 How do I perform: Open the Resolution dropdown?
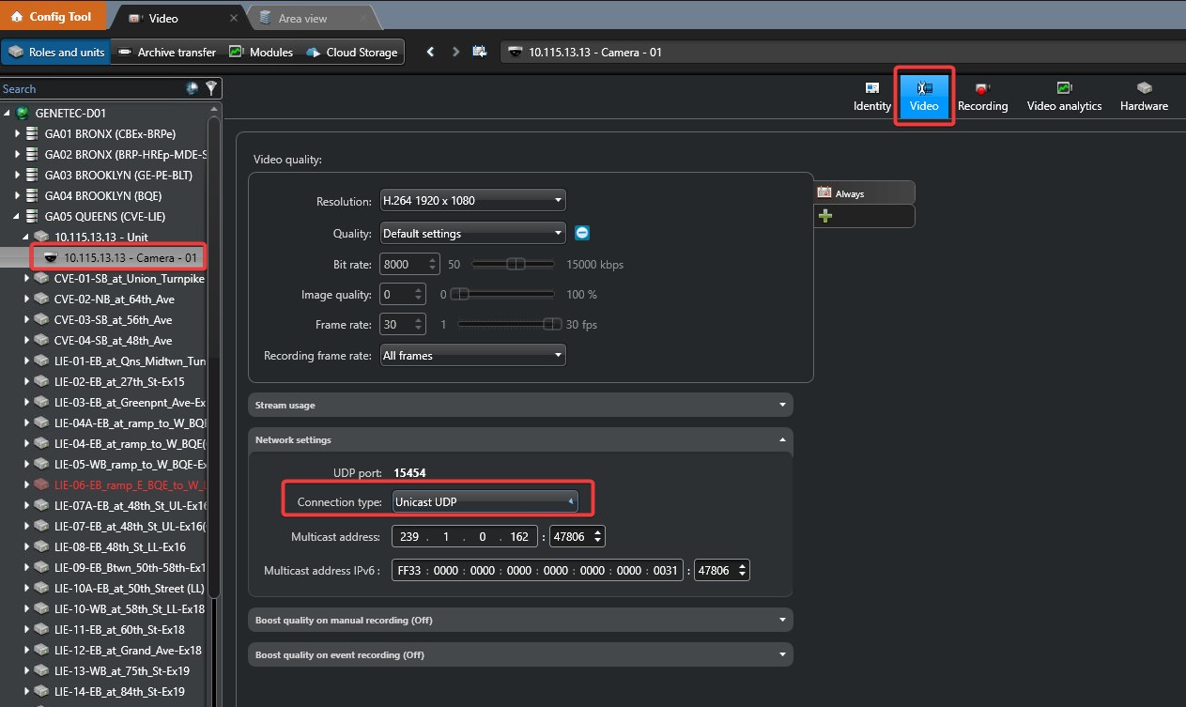[x=472, y=200]
